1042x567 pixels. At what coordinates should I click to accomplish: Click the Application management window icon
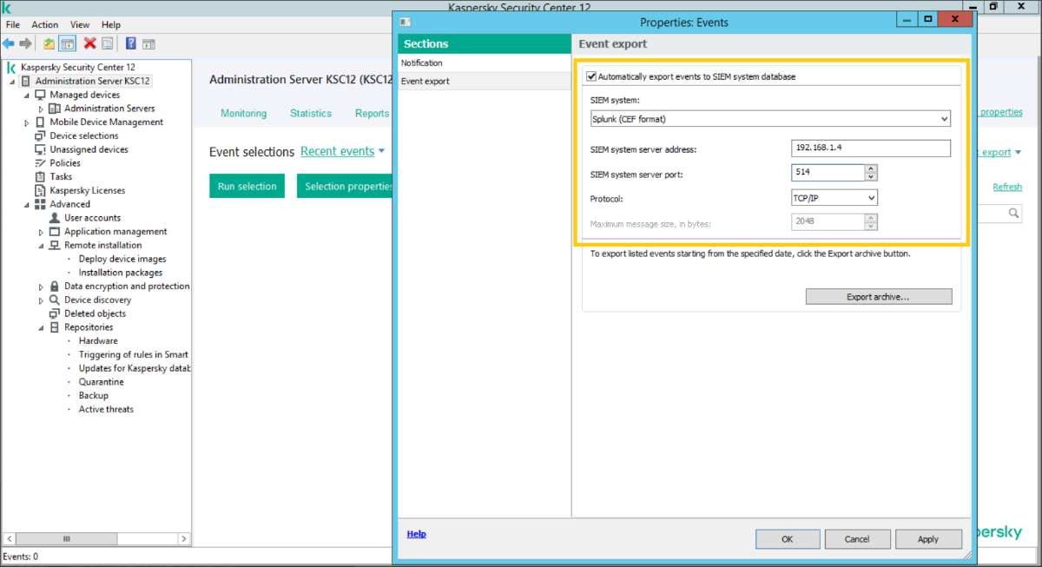point(55,232)
